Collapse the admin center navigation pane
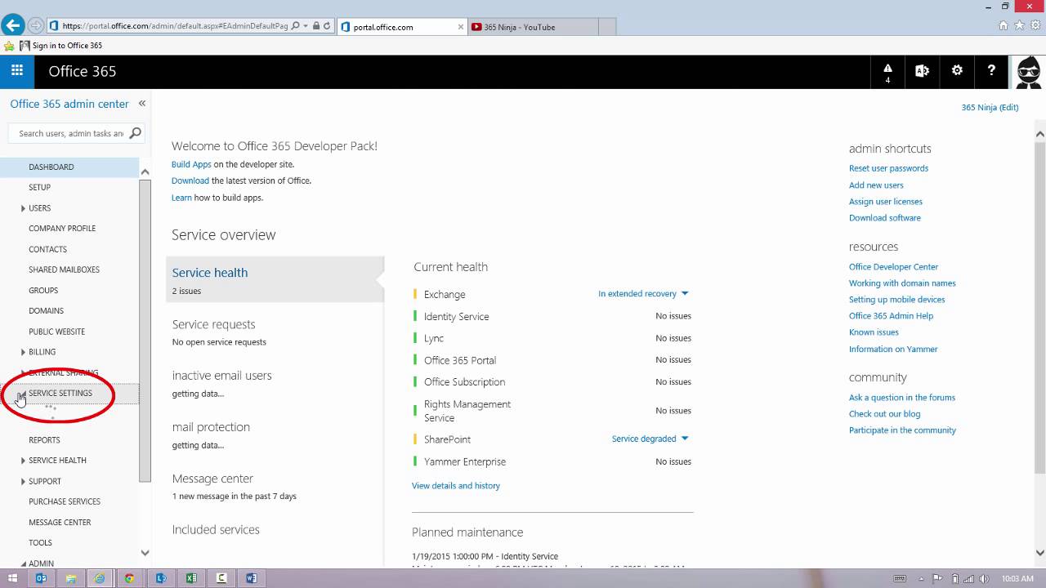The height and width of the screenshot is (588, 1046). 142,104
